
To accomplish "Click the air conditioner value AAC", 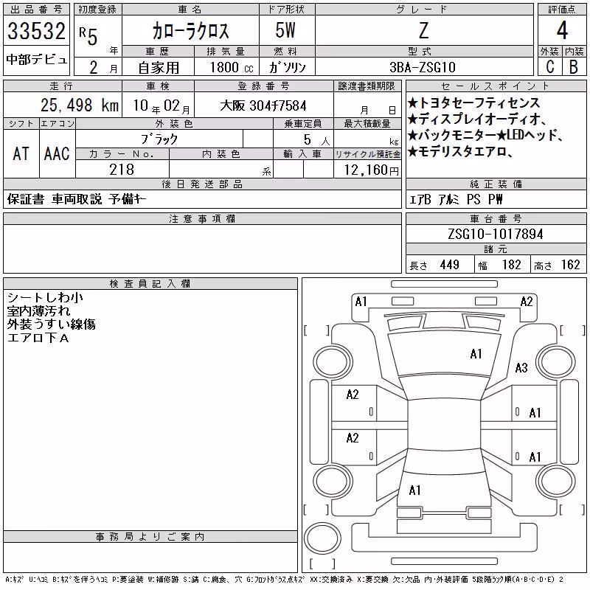I will point(57,154).
